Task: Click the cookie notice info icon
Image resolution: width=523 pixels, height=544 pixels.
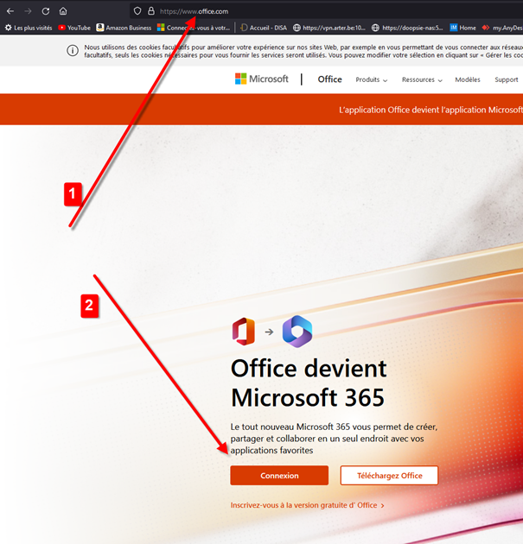Action: (73, 51)
